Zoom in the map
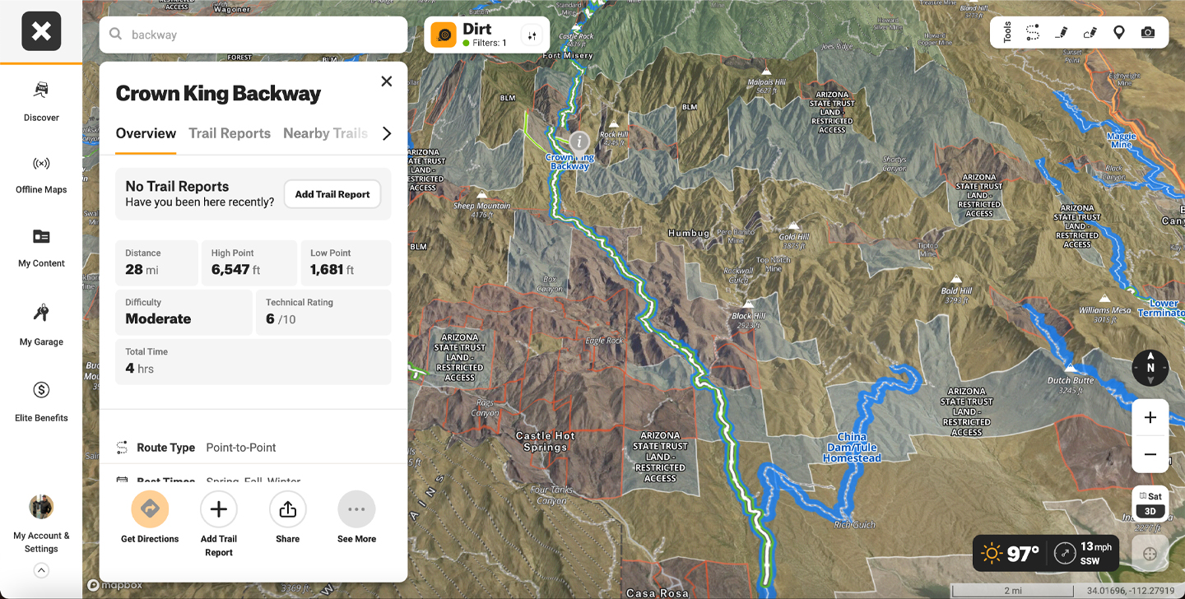Viewport: 1185px width, 599px height. point(1150,418)
